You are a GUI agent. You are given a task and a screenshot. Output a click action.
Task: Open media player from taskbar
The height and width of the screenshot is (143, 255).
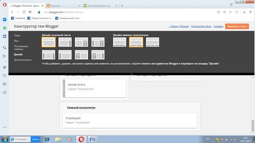pos(69,139)
